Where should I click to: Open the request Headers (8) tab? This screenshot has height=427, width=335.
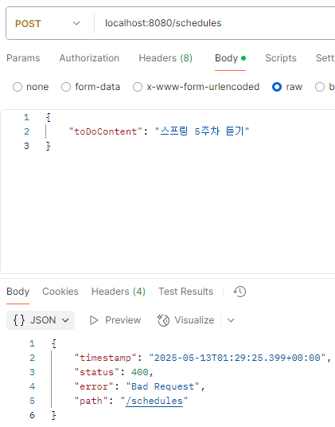pos(166,58)
